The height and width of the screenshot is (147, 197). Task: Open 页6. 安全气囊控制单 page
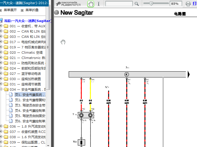[30, 121]
